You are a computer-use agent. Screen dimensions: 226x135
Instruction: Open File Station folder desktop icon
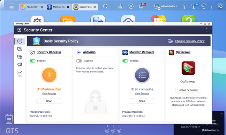[x=68, y=19]
